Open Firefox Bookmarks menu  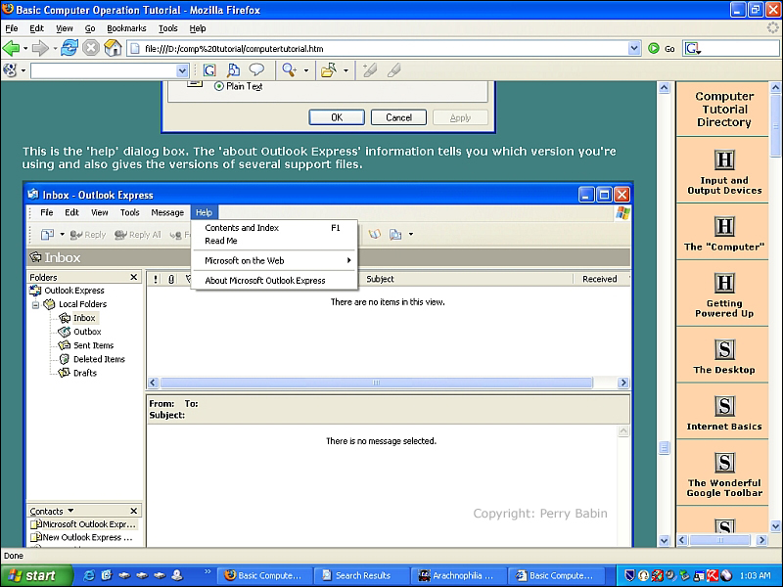tap(126, 28)
